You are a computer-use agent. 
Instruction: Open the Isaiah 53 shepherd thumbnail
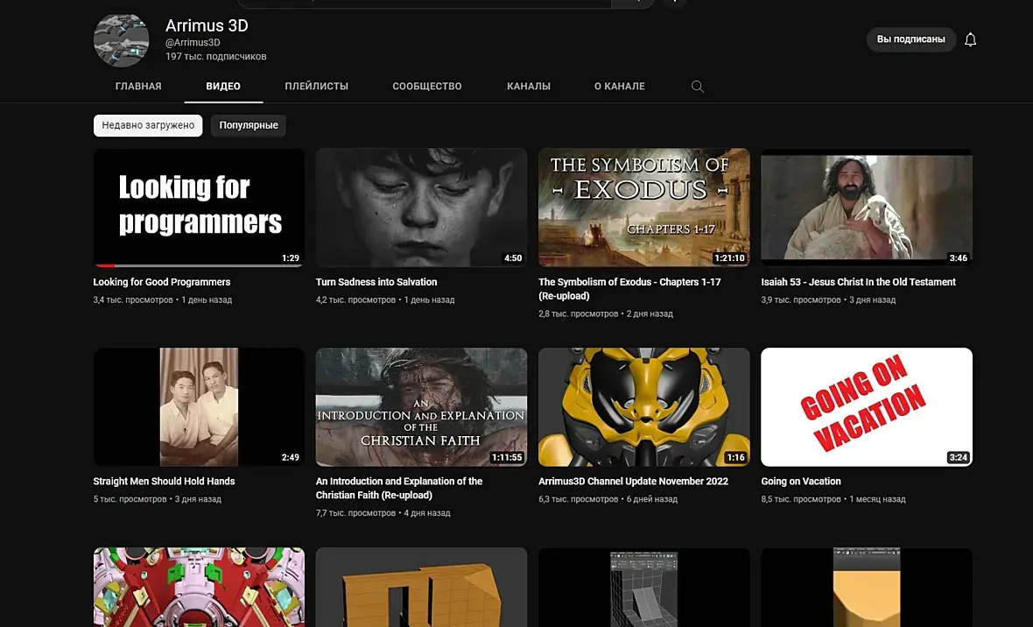867,207
